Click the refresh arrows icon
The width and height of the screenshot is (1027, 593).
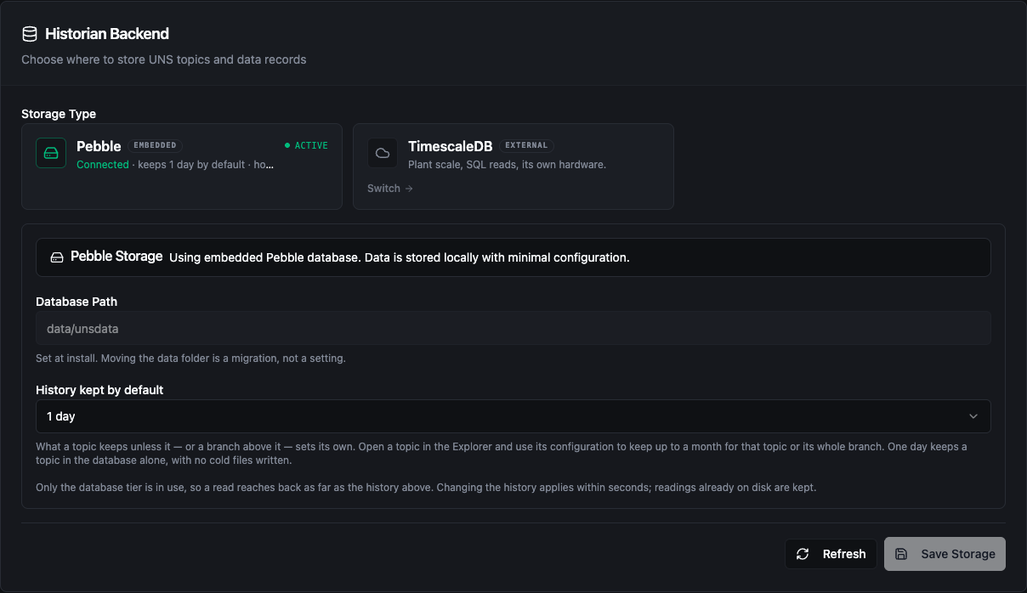pyautogui.click(x=803, y=554)
